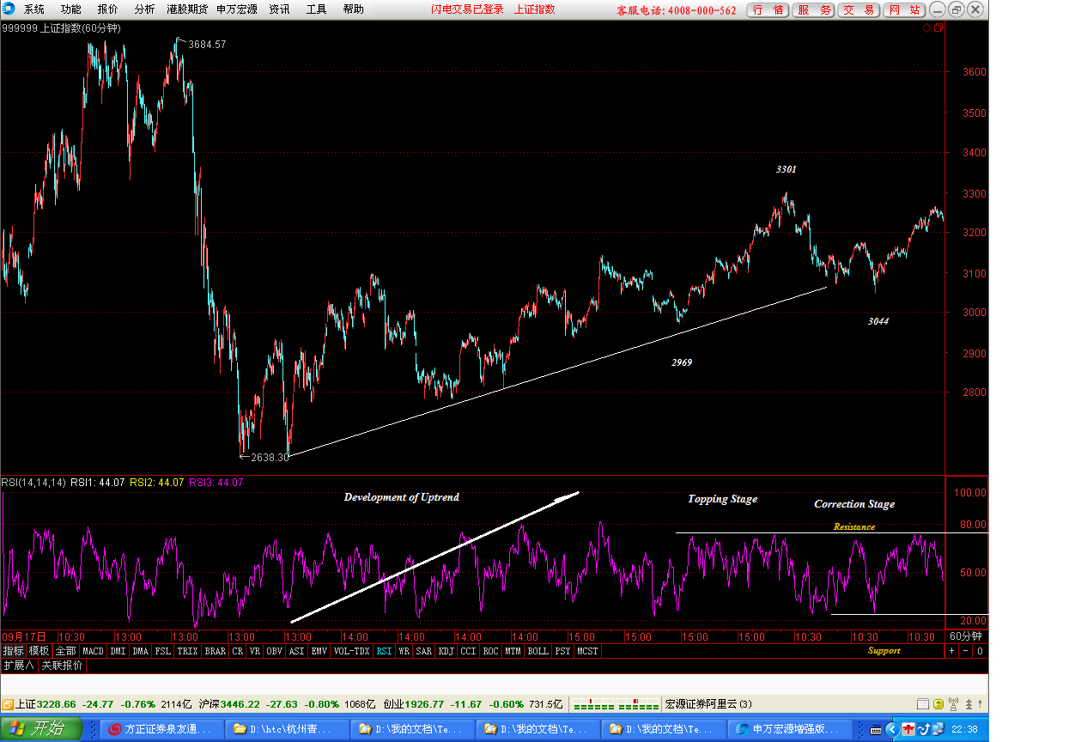Click the red diamond icon above the chart
Image resolution: width=1081 pixels, height=742 pixels.
coord(927,28)
